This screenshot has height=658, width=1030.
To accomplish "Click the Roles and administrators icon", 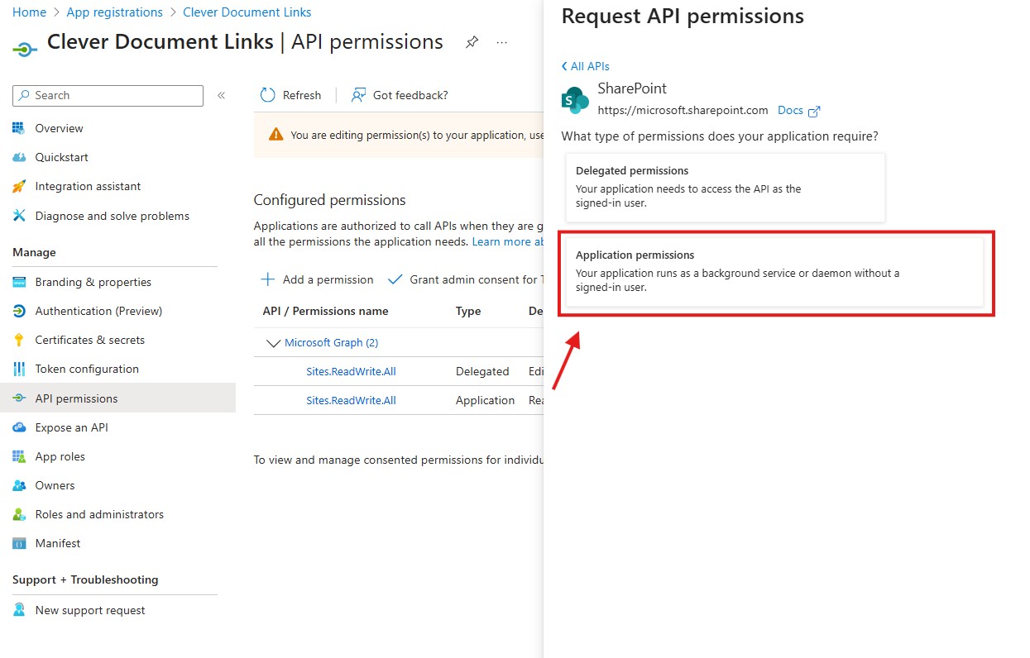I will coord(19,514).
